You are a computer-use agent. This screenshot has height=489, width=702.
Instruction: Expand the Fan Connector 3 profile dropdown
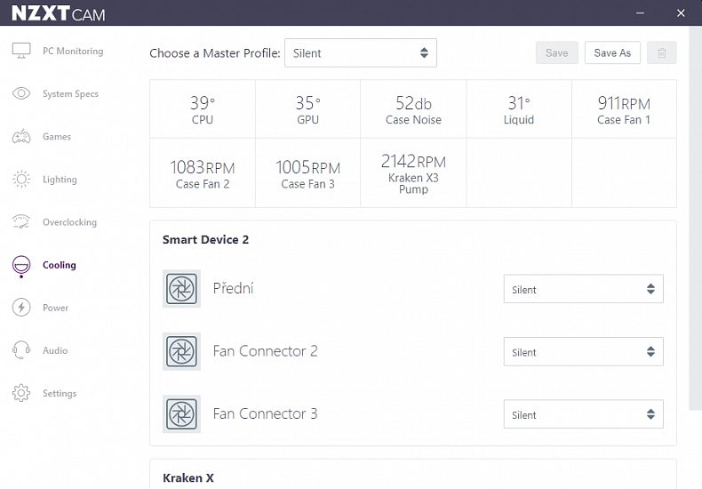click(583, 414)
